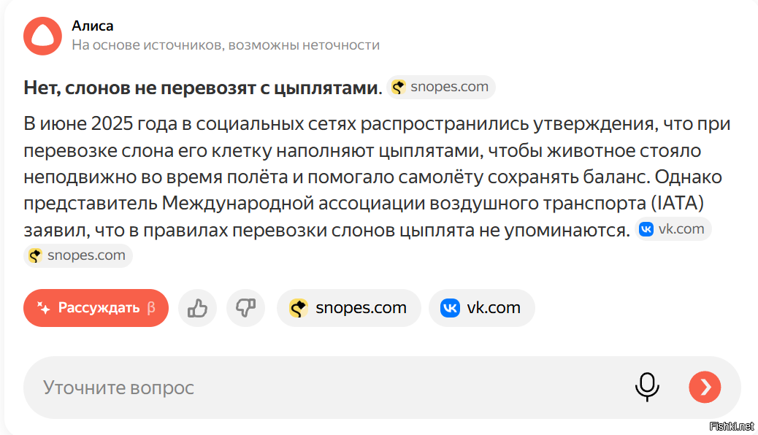This screenshot has height=435, width=758.
Task: Click the Snopes logo in the bottom source chip
Action: (298, 308)
